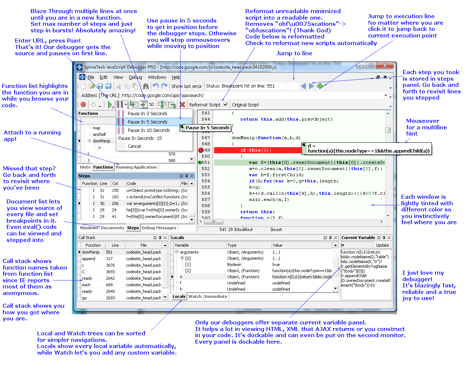Click the Cut scissors icon
Image resolution: width=466 pixels, height=372 pixels.
point(119,86)
